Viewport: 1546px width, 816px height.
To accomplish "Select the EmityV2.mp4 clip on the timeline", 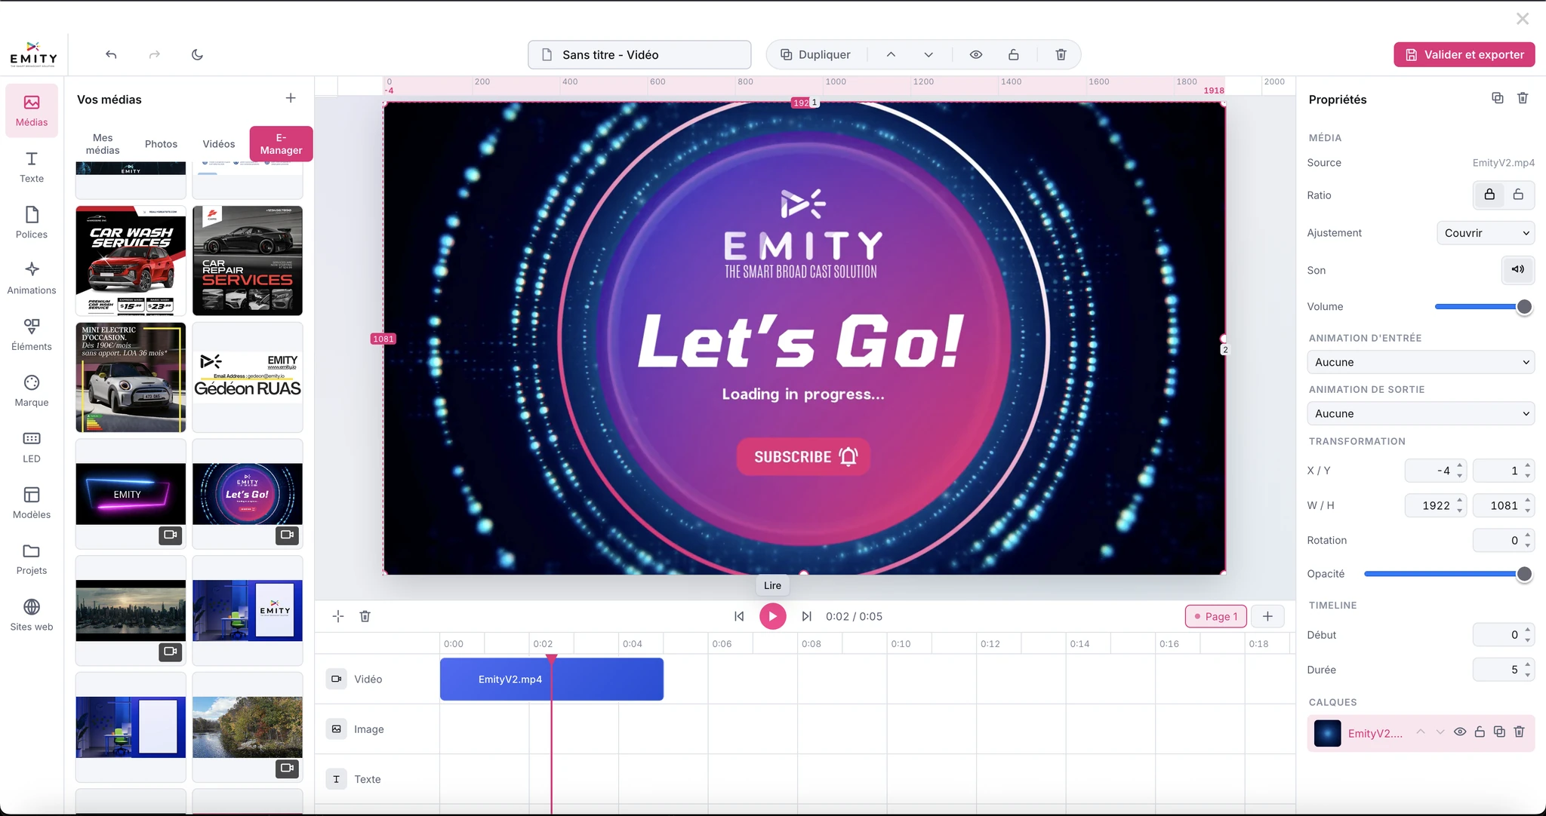I will [x=552, y=679].
